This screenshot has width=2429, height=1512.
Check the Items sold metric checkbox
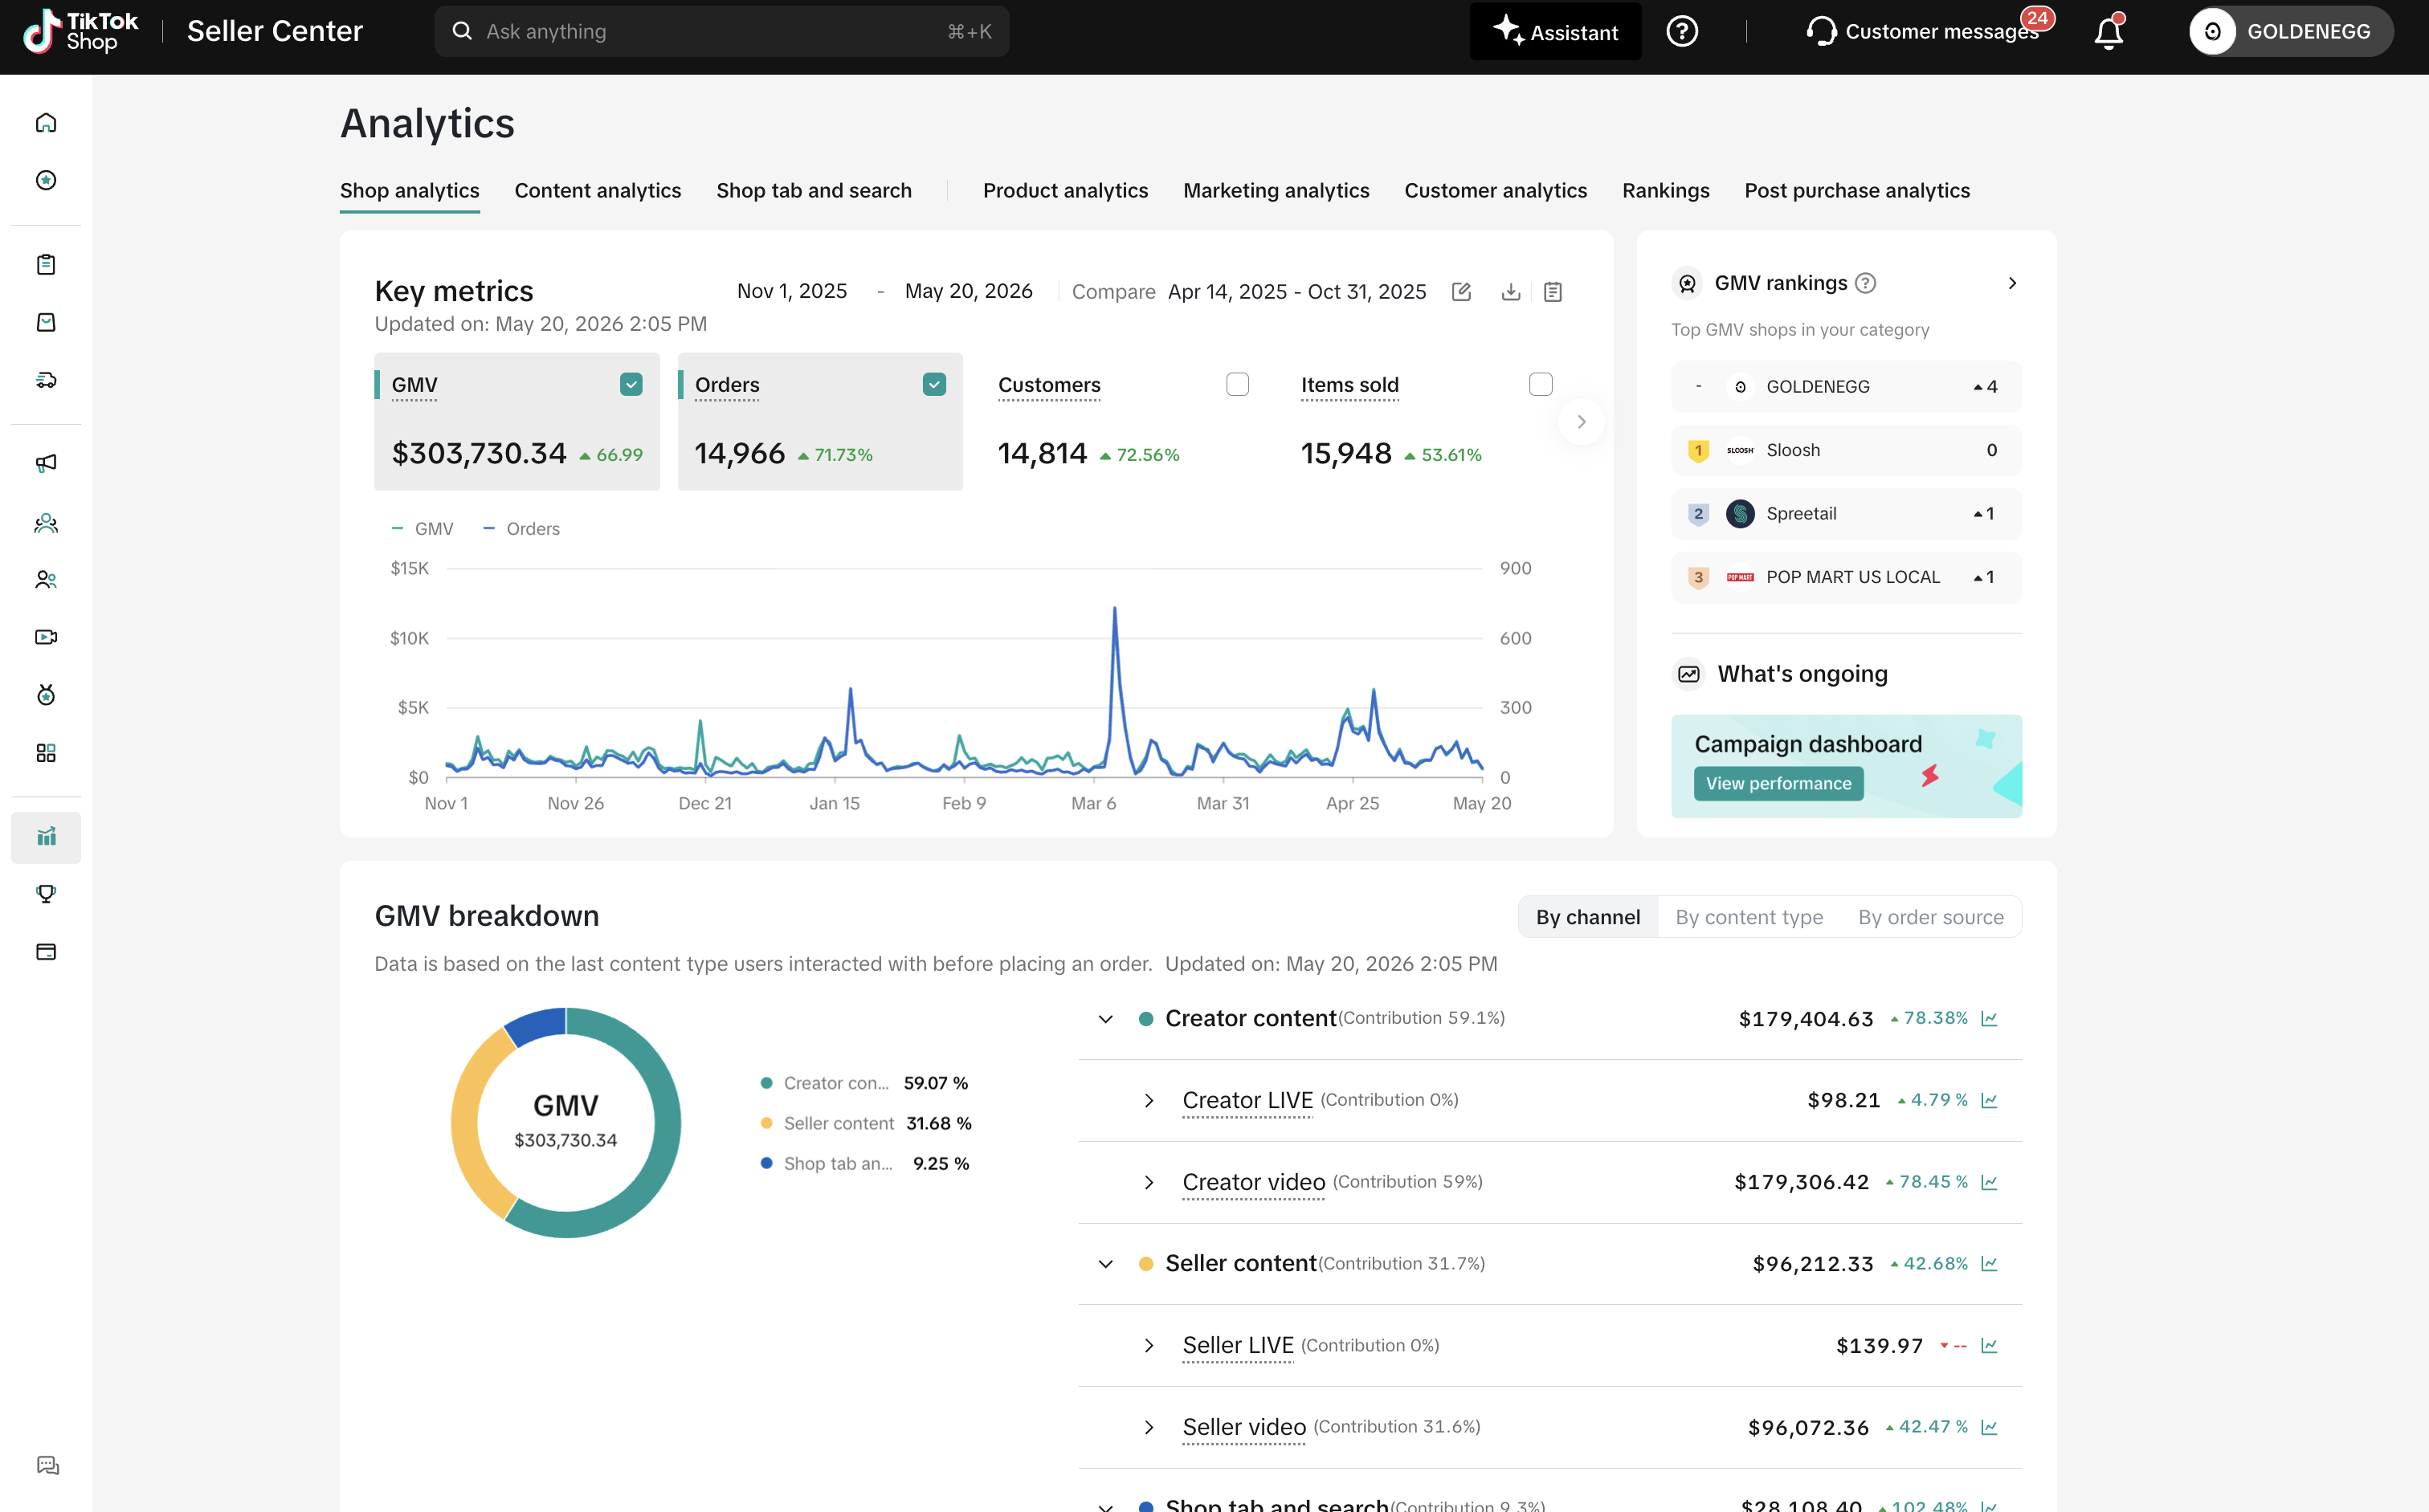tap(1541, 384)
